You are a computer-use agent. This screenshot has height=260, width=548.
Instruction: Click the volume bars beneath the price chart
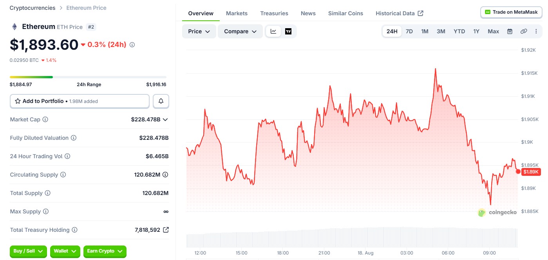(x=352, y=237)
